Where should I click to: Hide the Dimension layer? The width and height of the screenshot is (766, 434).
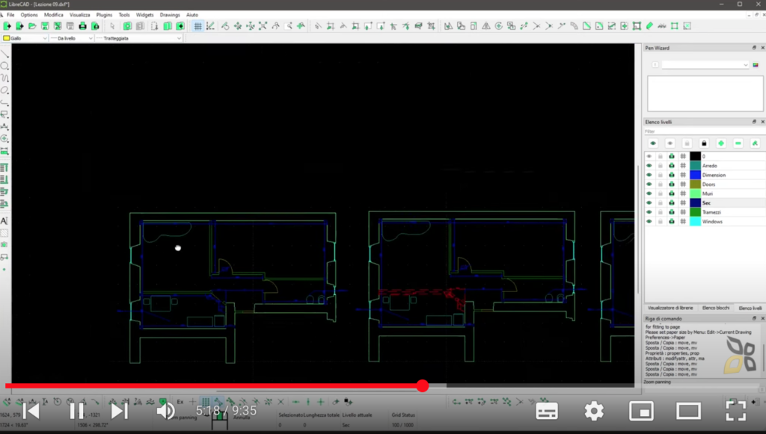(649, 175)
